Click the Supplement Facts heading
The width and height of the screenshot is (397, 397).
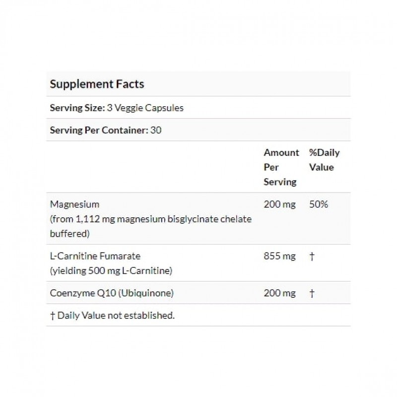pos(97,84)
